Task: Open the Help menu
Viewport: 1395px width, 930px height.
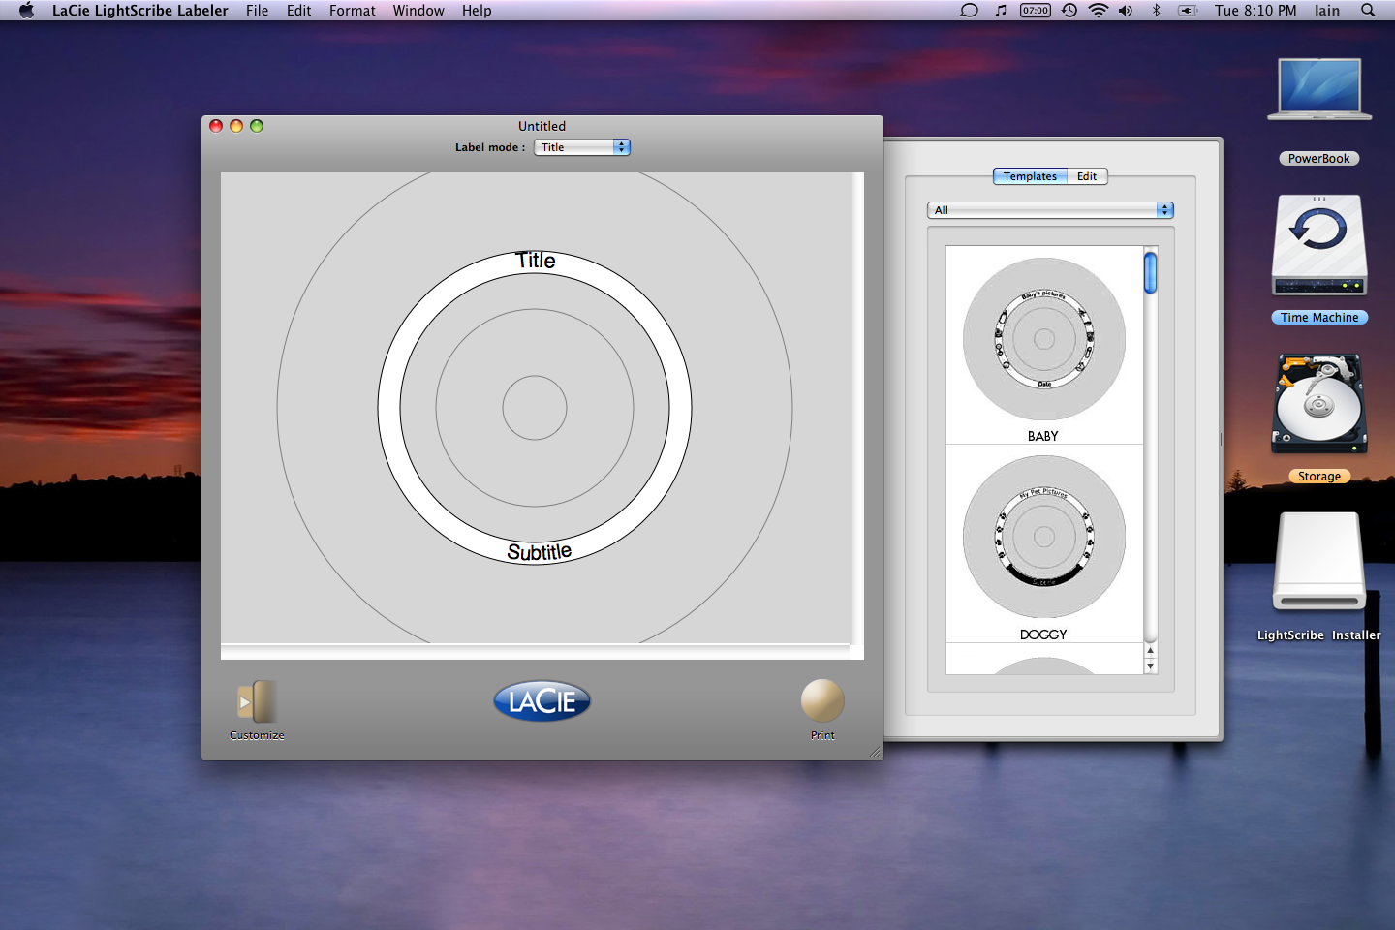Action: (x=477, y=11)
